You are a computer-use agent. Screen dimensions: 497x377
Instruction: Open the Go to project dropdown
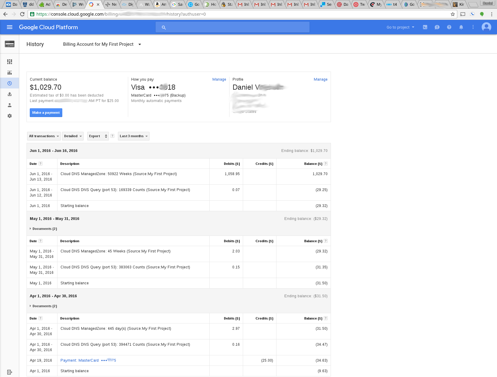400,27
